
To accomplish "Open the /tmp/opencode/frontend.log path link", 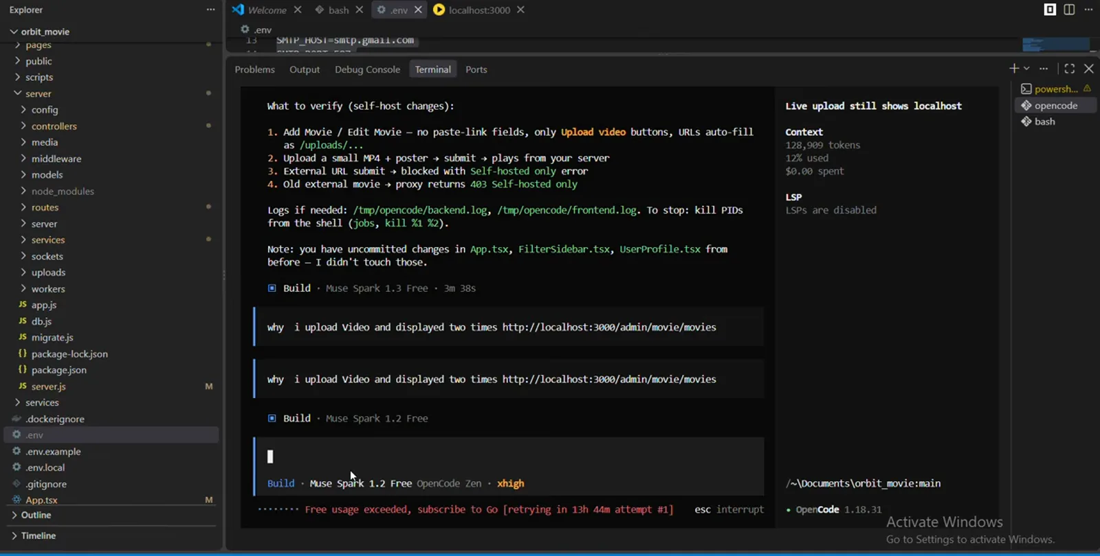I will pyautogui.click(x=567, y=210).
